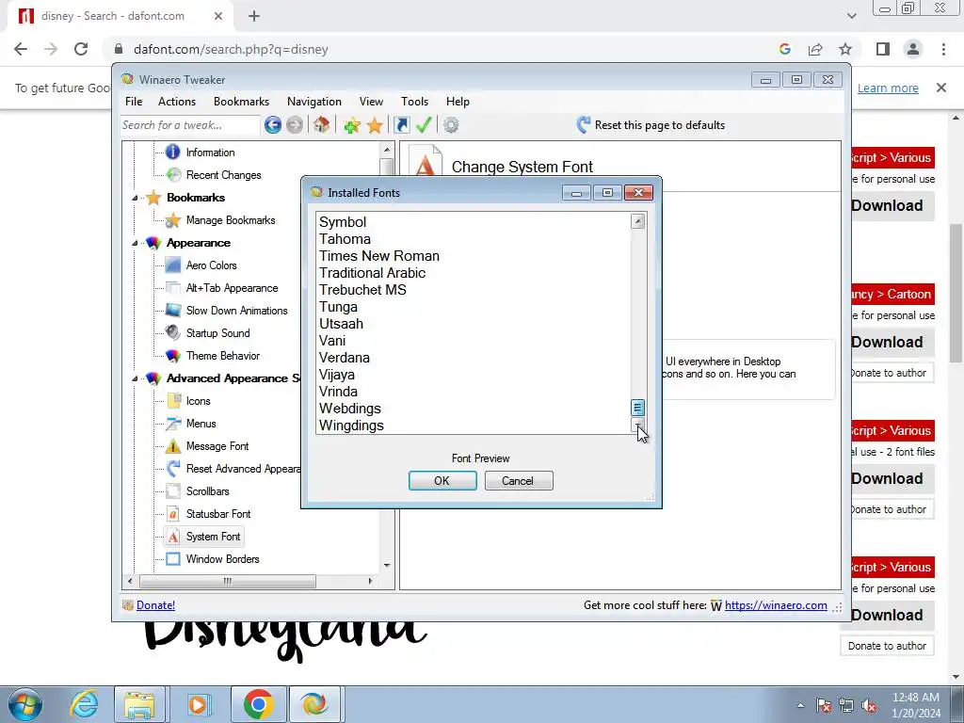Click the font list scroll-up arrow

tap(637, 221)
